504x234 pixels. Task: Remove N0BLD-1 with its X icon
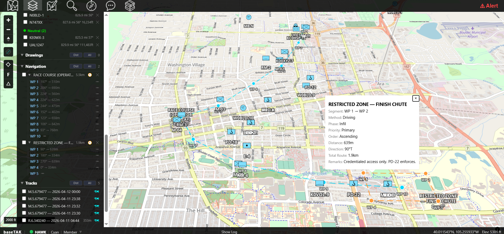[97, 15]
